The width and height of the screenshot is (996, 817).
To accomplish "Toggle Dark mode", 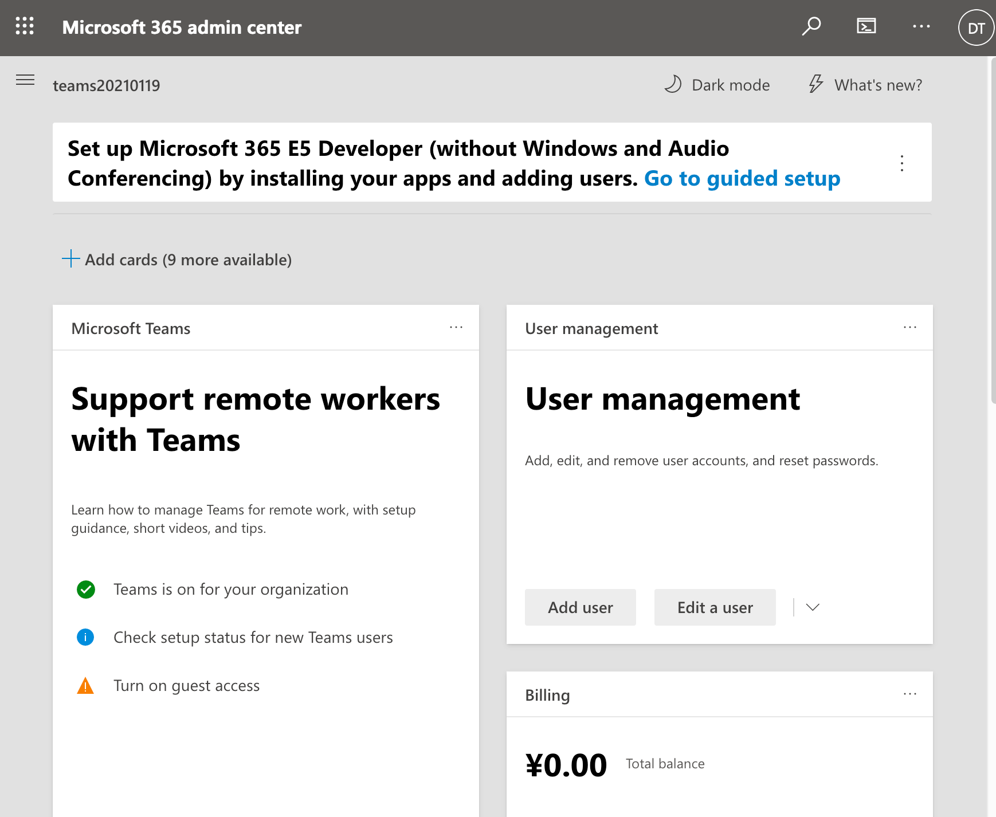I will pyautogui.click(x=716, y=85).
